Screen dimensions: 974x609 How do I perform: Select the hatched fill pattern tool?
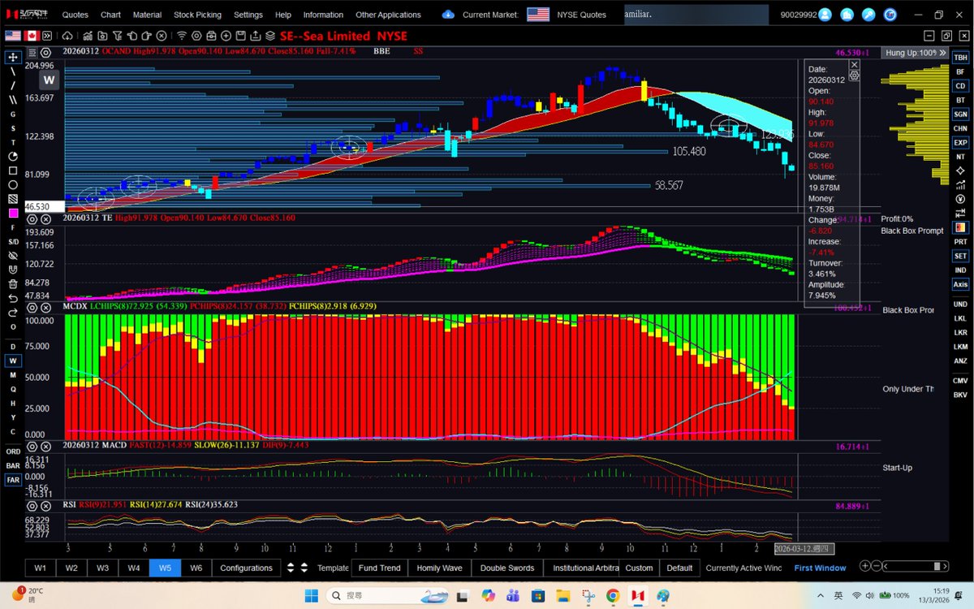click(13, 198)
